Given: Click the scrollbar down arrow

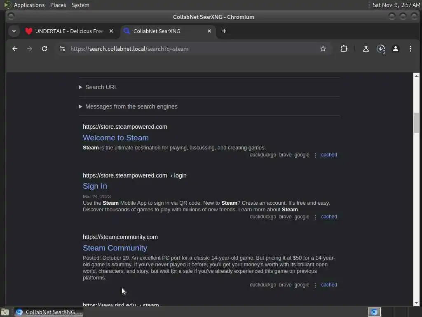Looking at the screenshot, I should click(x=416, y=303).
